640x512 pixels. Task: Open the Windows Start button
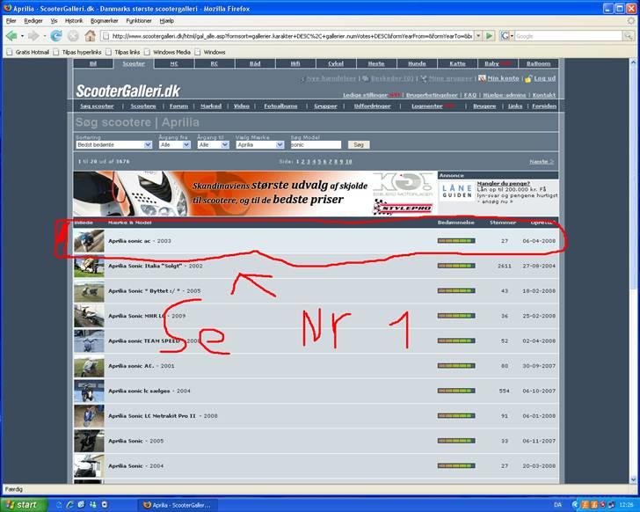tap(24, 505)
